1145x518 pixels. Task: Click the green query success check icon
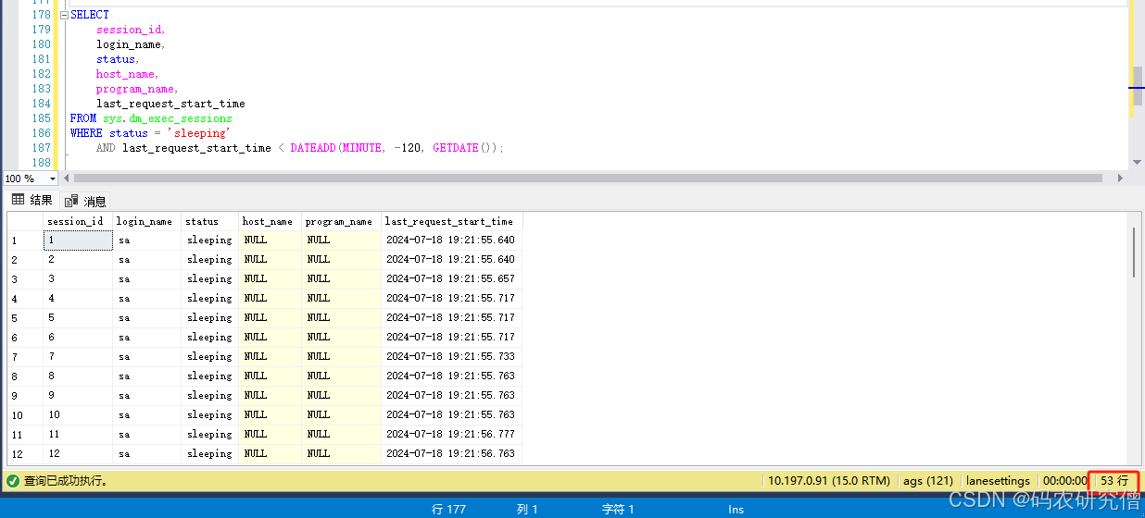pyautogui.click(x=12, y=481)
